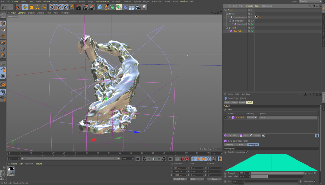The height and width of the screenshot is (185, 325).
Task: Click the Undo arrow icon
Action: 4,7
